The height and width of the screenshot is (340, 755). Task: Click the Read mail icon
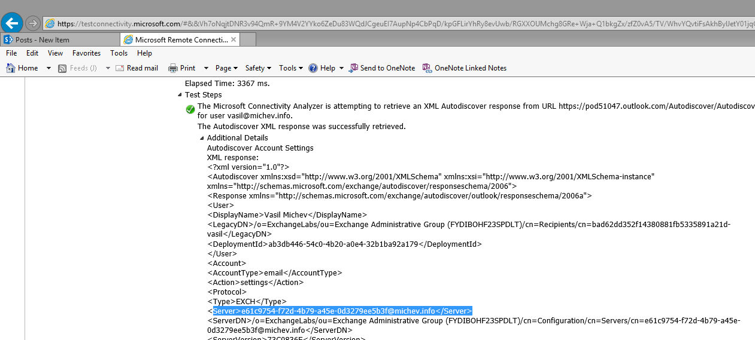click(120, 68)
